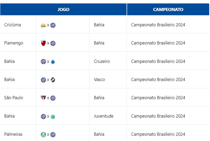Click the Criciúma team crest
The height and width of the screenshot is (141, 210).
(43, 25)
